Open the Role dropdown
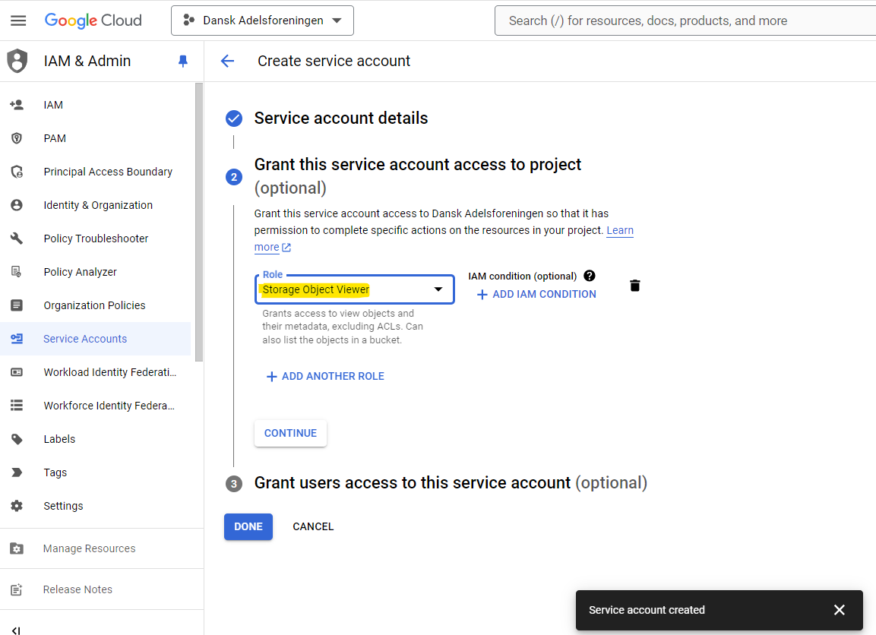Image resolution: width=876 pixels, height=635 pixels. pos(438,289)
